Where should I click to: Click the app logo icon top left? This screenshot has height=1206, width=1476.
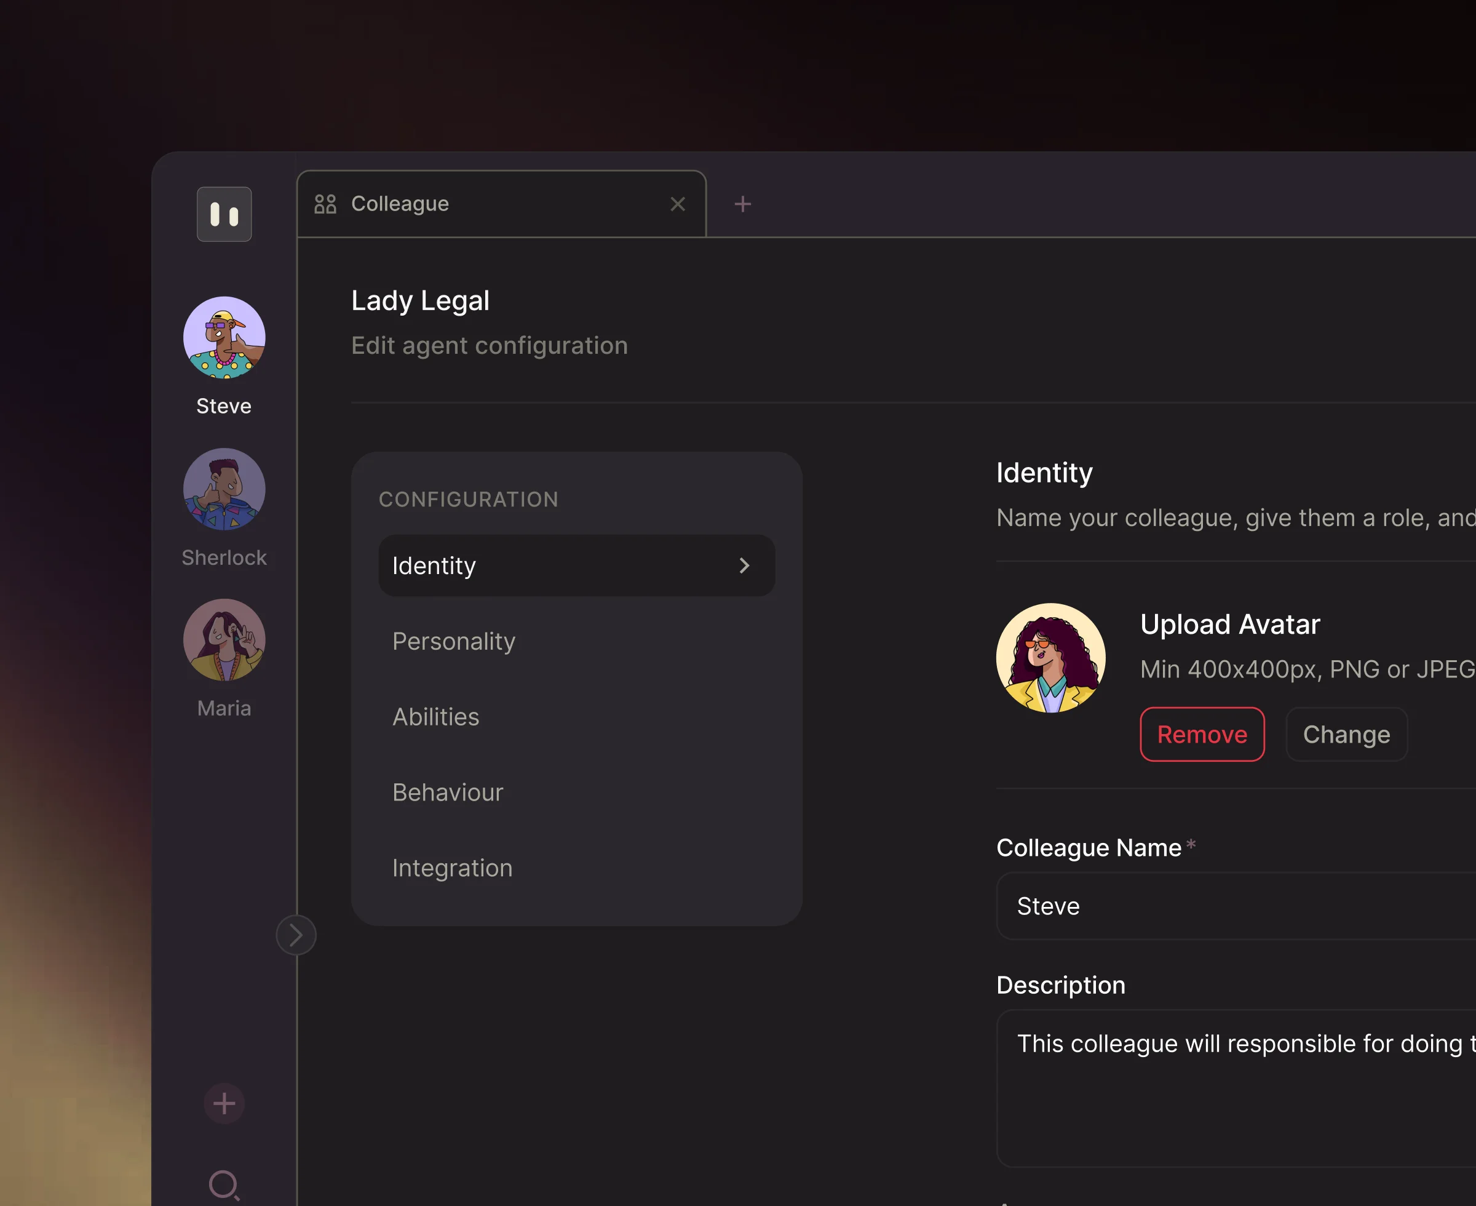[x=223, y=214]
